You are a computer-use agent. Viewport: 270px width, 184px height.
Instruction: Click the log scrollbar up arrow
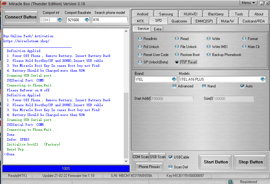(x=126, y=31)
